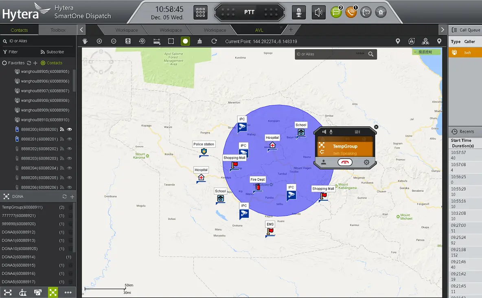The height and width of the screenshot is (298, 482).
Task: Open the green messages notification icon
Action: click(x=335, y=12)
